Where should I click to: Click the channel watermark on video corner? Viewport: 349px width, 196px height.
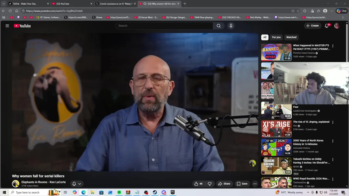(x=252, y=163)
